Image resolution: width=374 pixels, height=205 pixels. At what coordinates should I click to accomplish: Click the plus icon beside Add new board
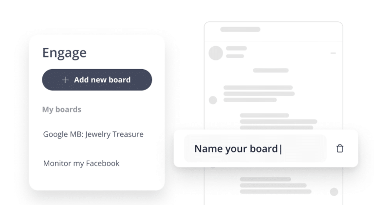pyautogui.click(x=65, y=80)
